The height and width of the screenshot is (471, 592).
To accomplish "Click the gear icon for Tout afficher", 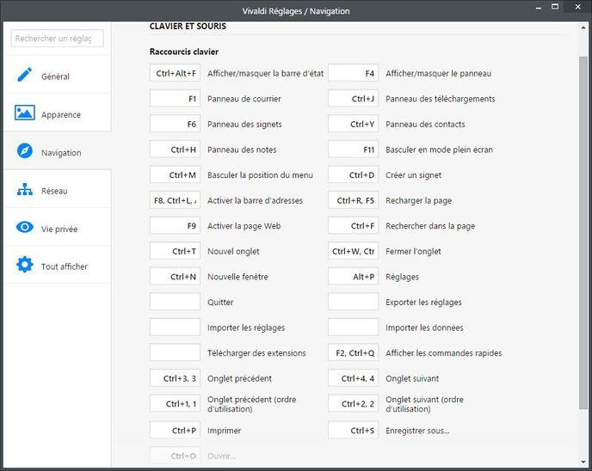I will (25, 266).
